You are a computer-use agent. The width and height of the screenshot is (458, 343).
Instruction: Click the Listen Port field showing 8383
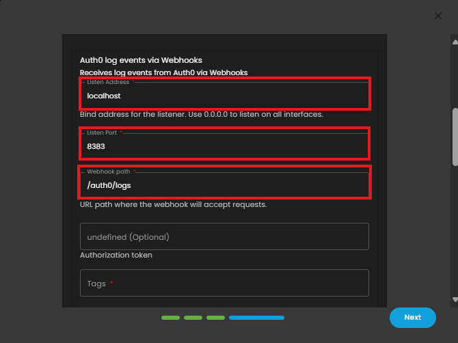224,146
